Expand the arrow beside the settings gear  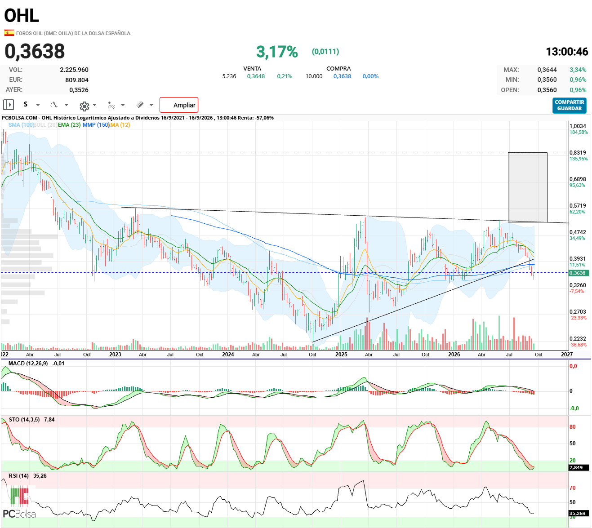pyautogui.click(x=94, y=106)
